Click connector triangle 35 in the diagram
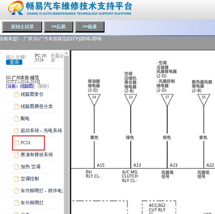 (204, 100)
